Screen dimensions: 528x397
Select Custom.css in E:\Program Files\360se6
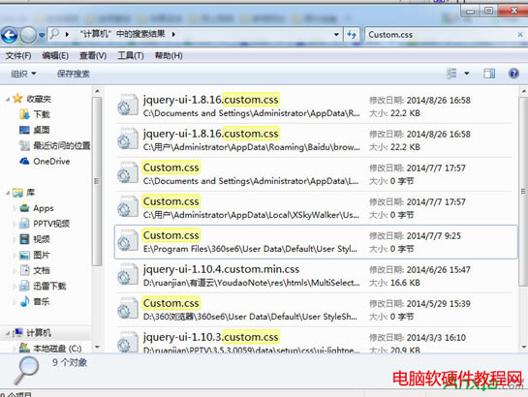pyautogui.click(x=316, y=242)
